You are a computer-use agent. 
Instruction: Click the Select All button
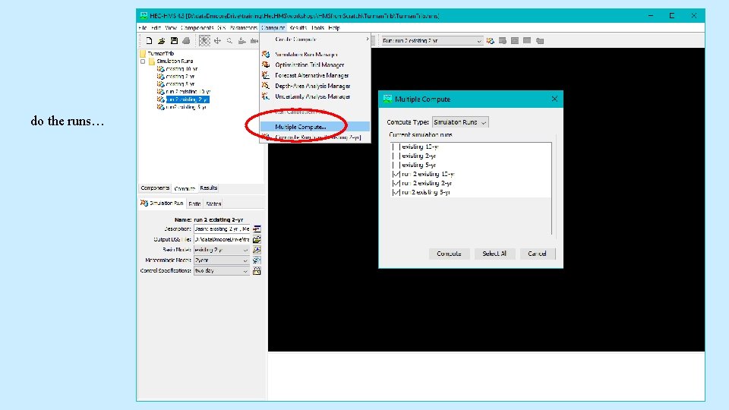[494, 254]
